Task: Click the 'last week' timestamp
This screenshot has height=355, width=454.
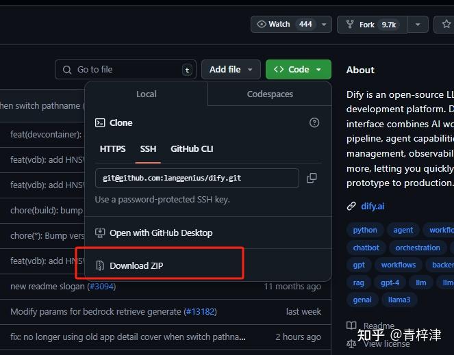Action: click(303, 312)
